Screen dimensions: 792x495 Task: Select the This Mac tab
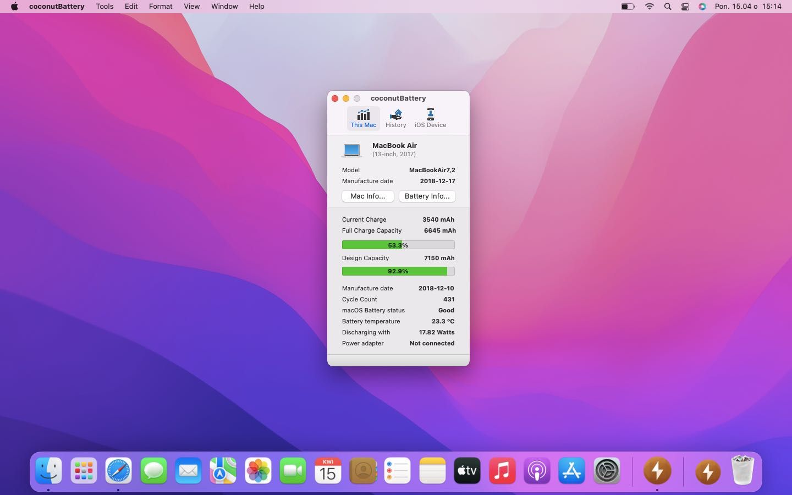[363, 118]
